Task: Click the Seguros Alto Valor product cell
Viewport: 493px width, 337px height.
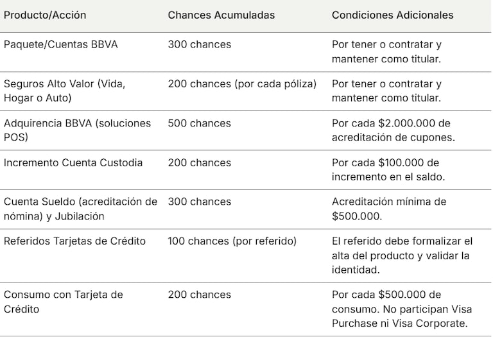Action: (x=65, y=91)
